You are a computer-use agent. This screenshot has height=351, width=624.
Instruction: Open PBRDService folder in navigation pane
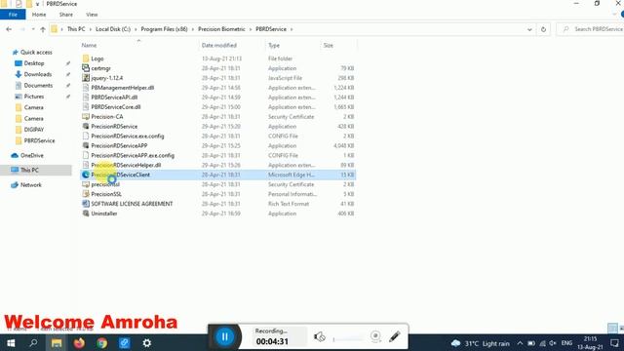coord(39,140)
